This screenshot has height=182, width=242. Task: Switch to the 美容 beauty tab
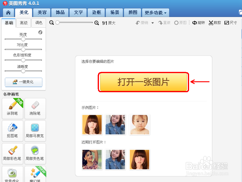coord(42,12)
